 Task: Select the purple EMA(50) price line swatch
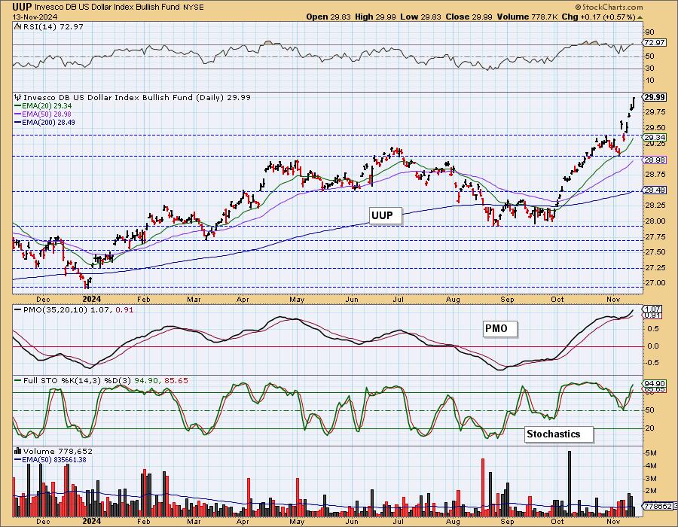click(x=18, y=114)
